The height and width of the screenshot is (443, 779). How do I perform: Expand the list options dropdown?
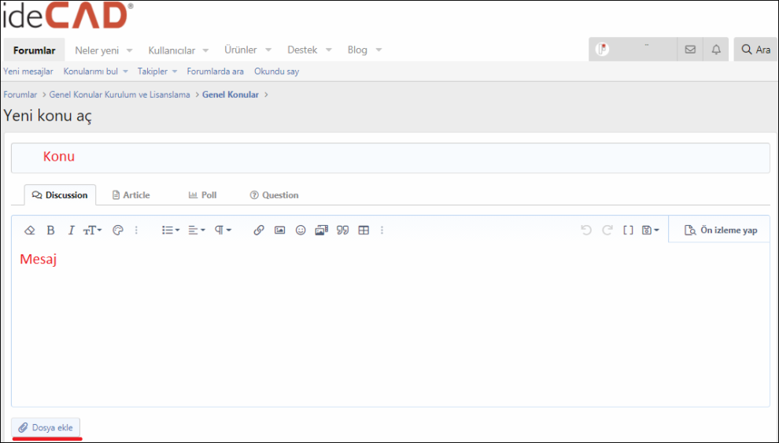click(170, 231)
